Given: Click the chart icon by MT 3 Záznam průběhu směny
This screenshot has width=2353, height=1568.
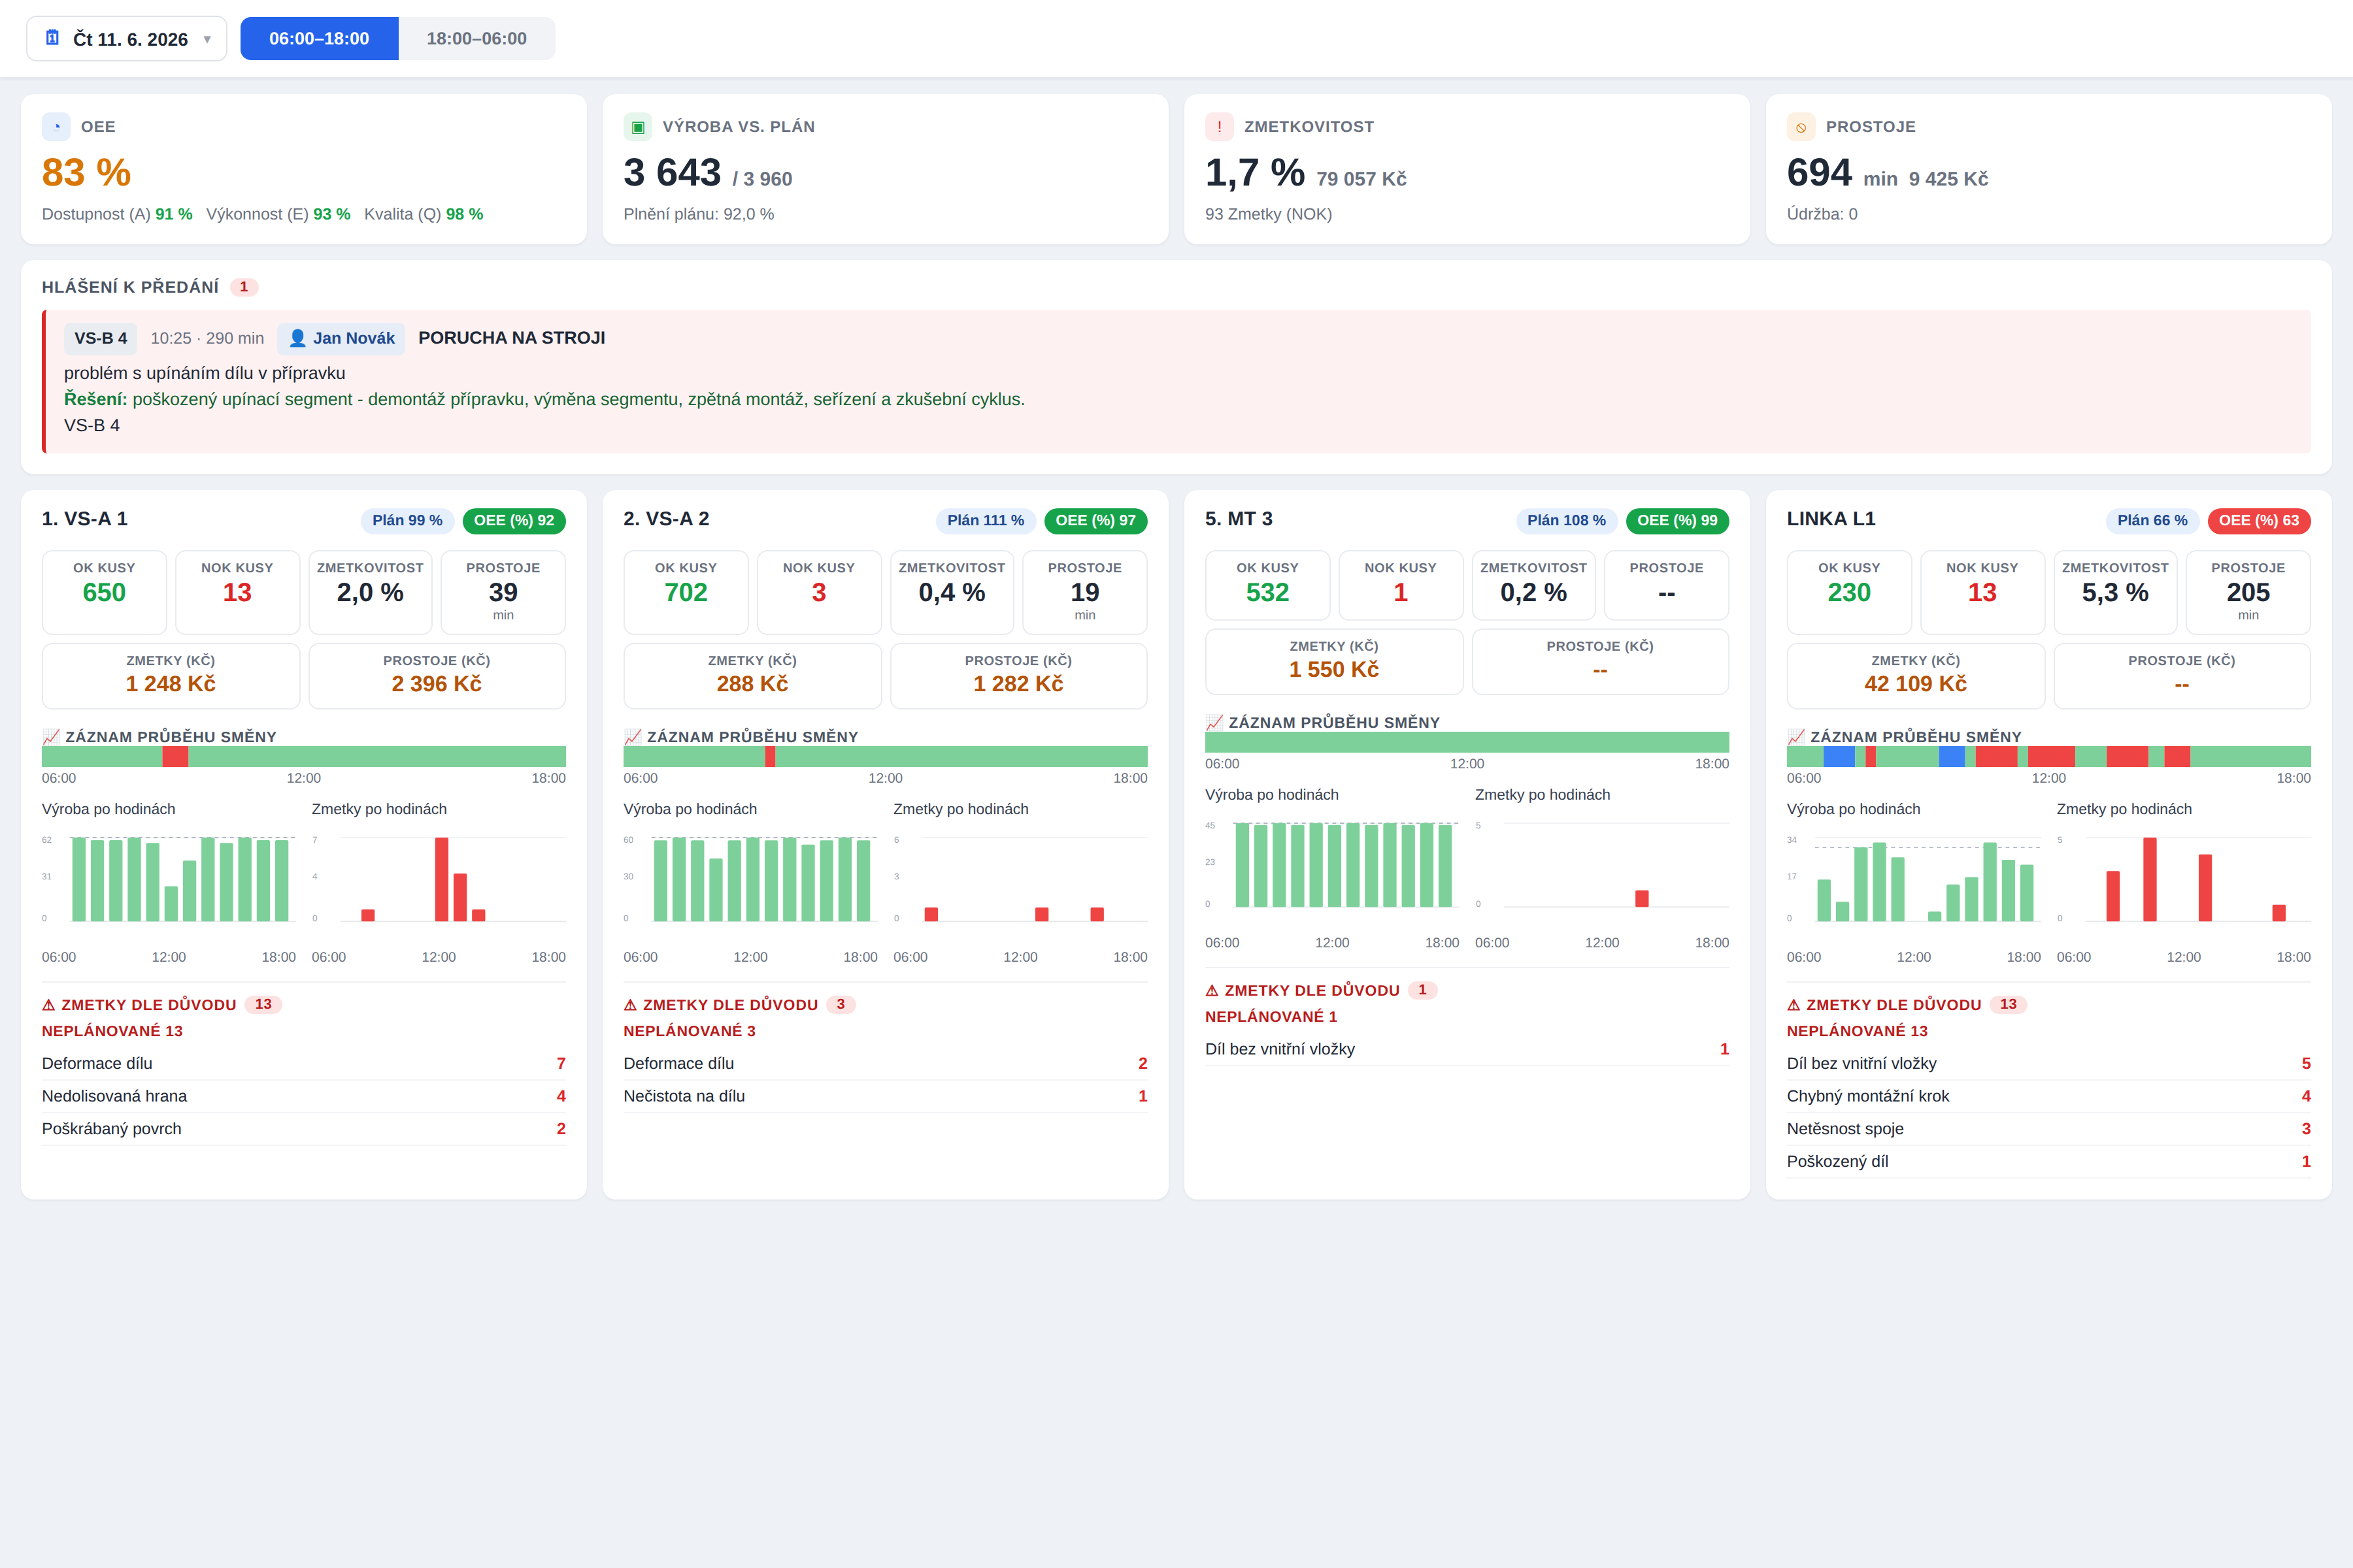Looking at the screenshot, I should (1214, 723).
